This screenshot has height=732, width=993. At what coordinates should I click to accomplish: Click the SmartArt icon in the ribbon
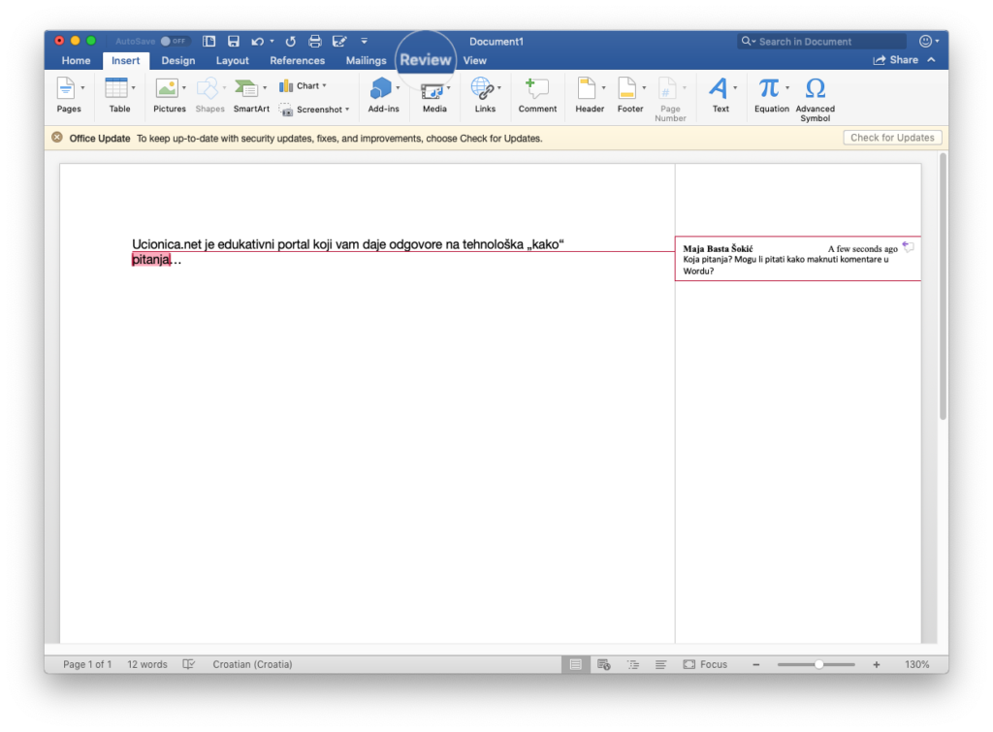click(251, 90)
